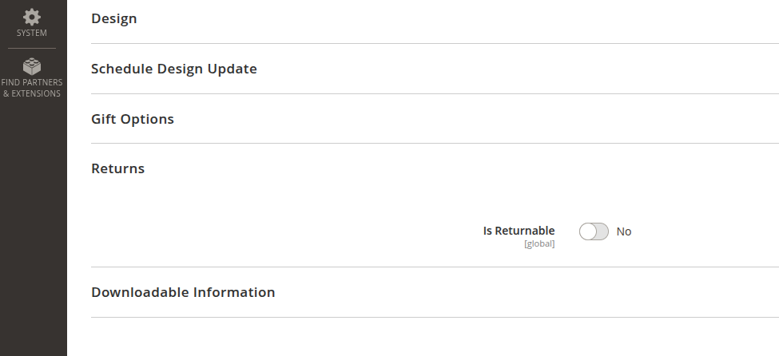The width and height of the screenshot is (779, 356).
Task: Expand the Schedule Design Update section
Action: [174, 69]
